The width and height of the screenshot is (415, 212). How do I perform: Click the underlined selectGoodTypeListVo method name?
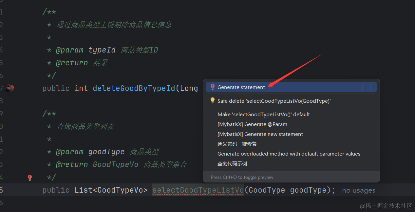(x=198, y=190)
